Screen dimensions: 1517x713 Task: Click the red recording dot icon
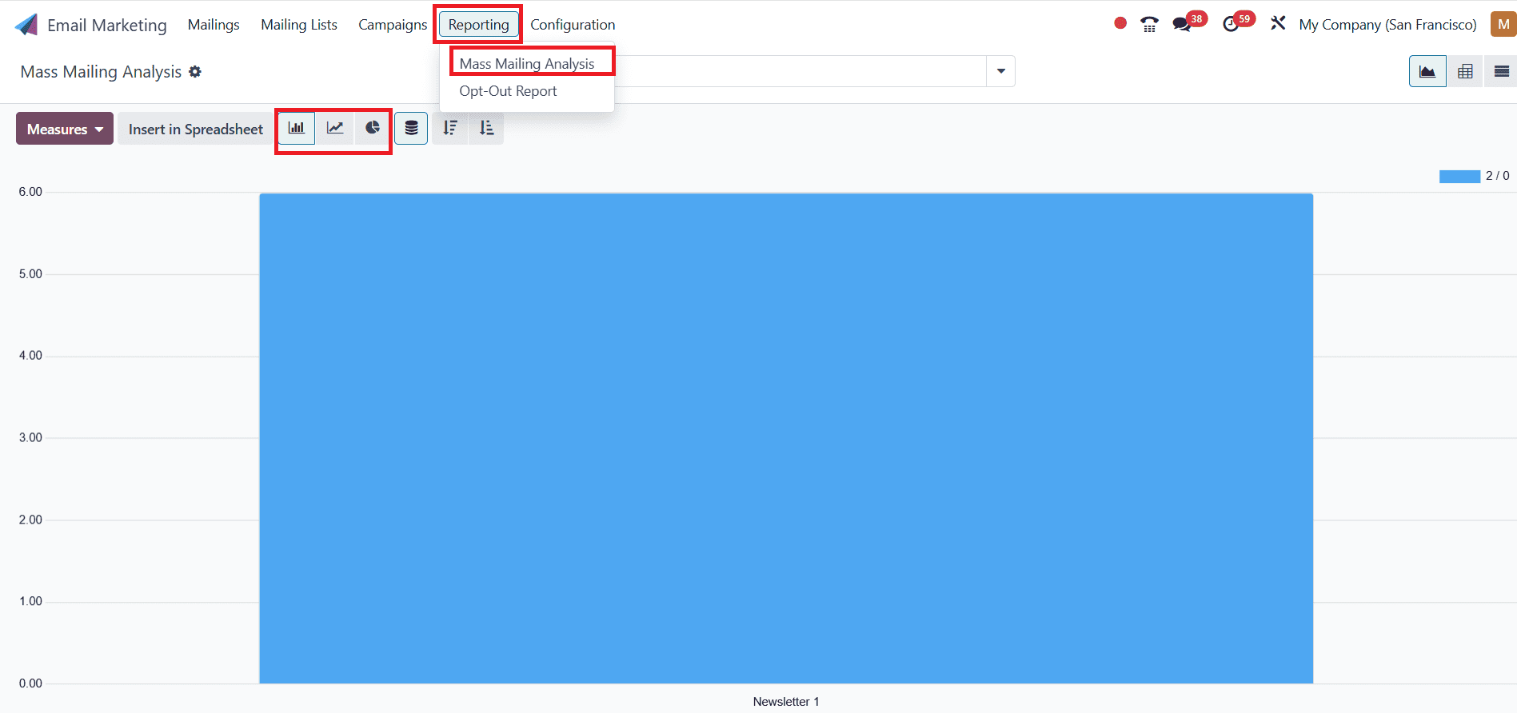[1120, 23]
